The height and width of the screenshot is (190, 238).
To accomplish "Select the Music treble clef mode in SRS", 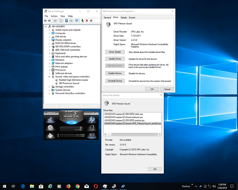I will point(50,120).
